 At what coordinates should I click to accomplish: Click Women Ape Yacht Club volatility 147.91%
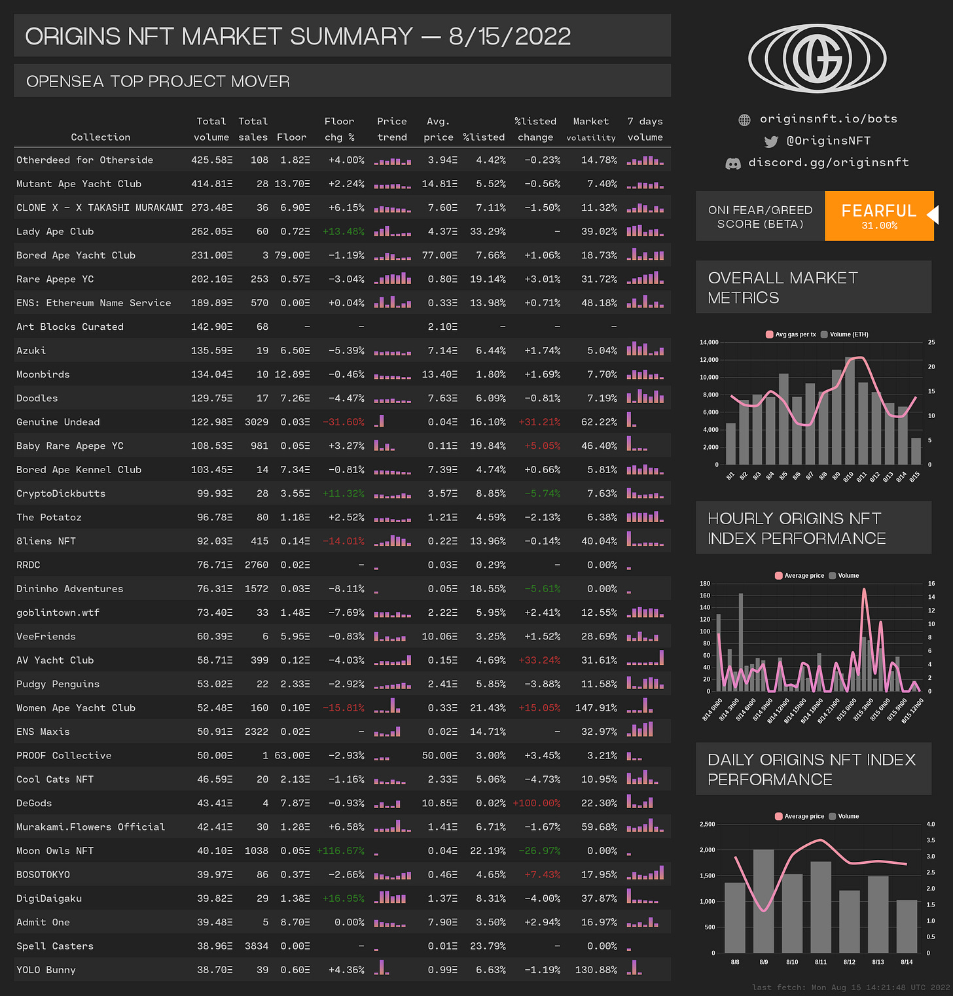[x=596, y=708]
